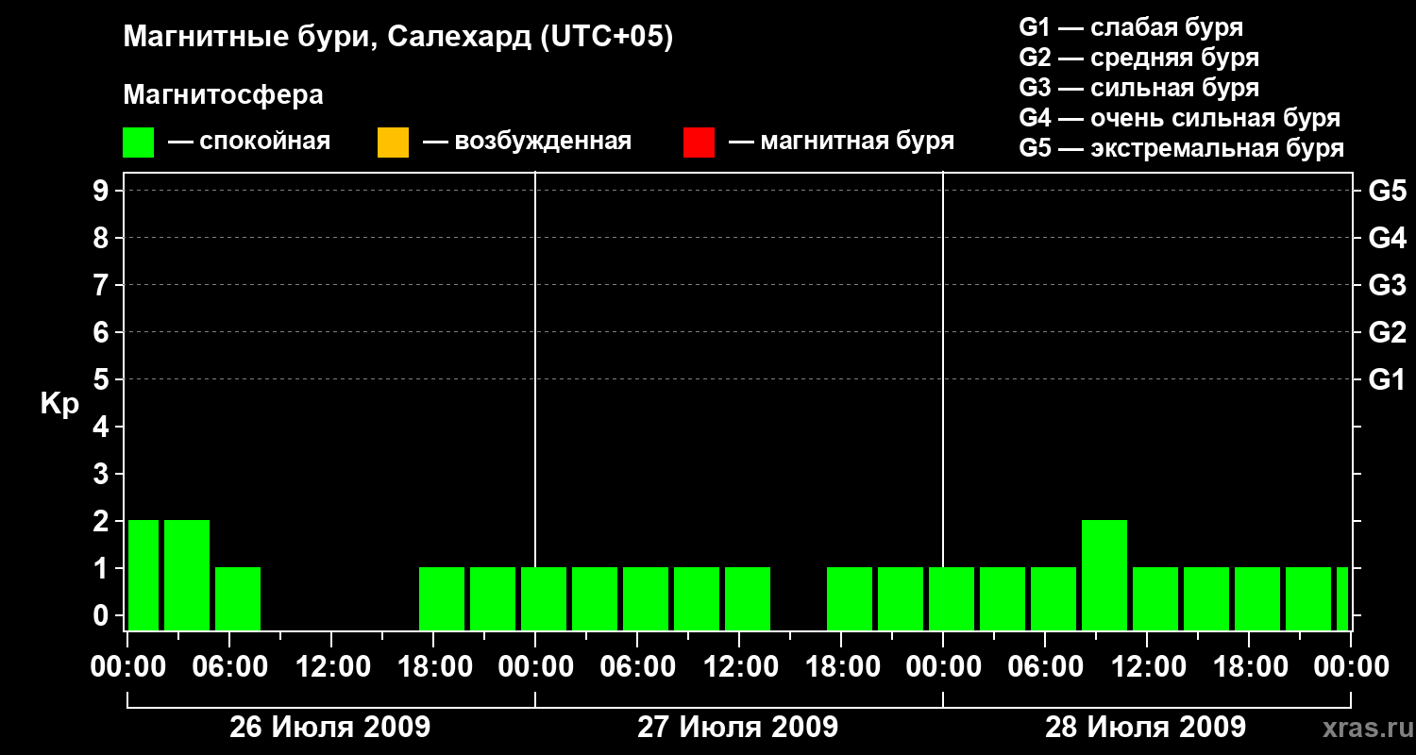
Task: Click the '— спокойная' legend label
Action: (249, 143)
